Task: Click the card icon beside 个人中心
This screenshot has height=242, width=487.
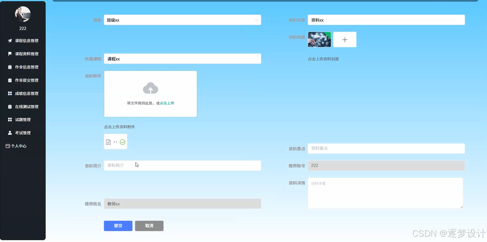Action: [8, 146]
